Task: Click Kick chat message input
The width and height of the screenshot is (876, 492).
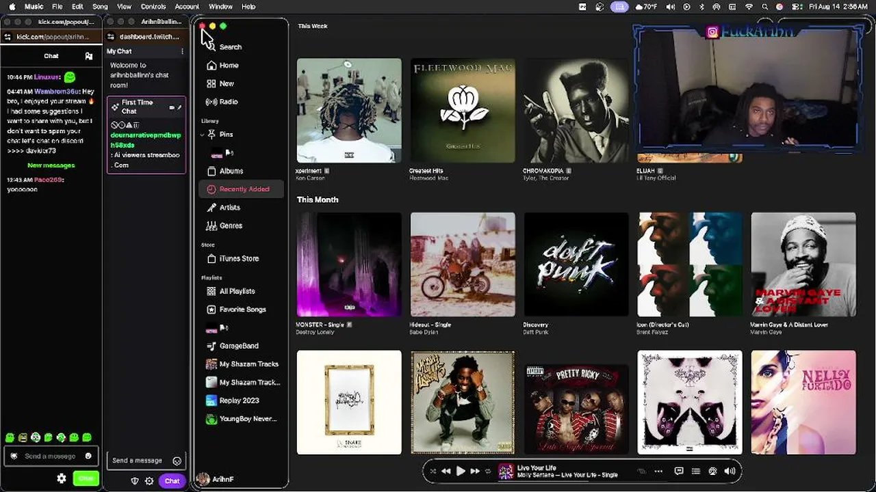Action: pyautogui.click(x=51, y=456)
